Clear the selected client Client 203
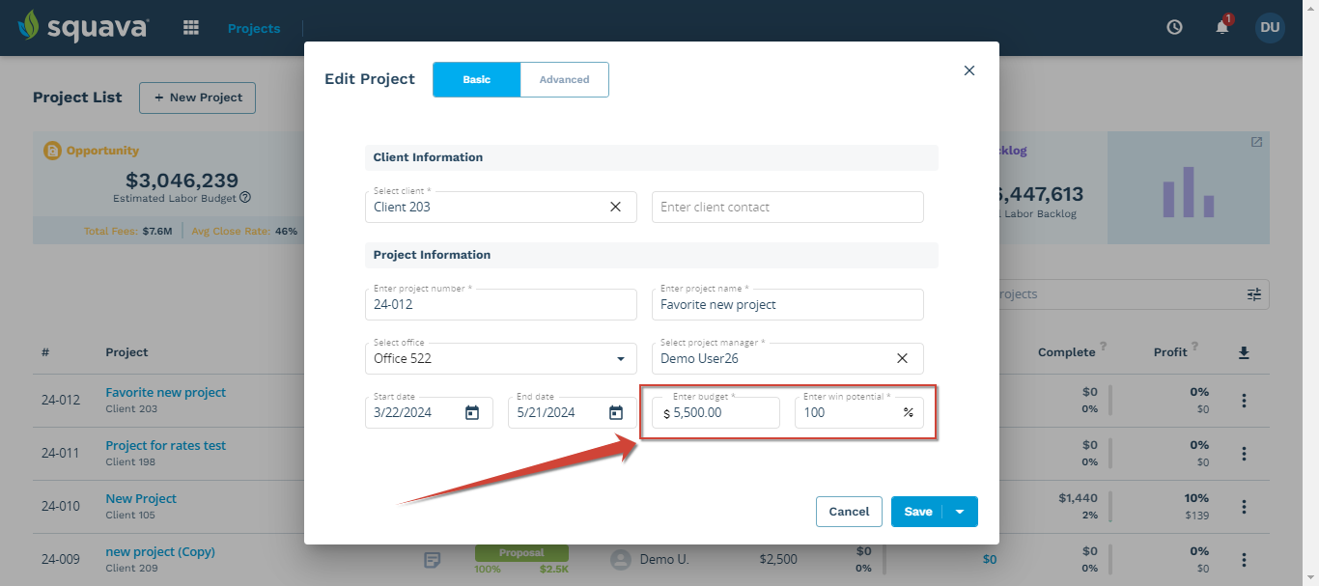1319x586 pixels. pos(615,206)
